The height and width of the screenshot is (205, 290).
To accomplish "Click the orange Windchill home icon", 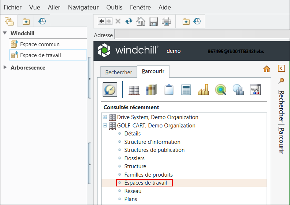I will pyautogui.click(x=267, y=69).
